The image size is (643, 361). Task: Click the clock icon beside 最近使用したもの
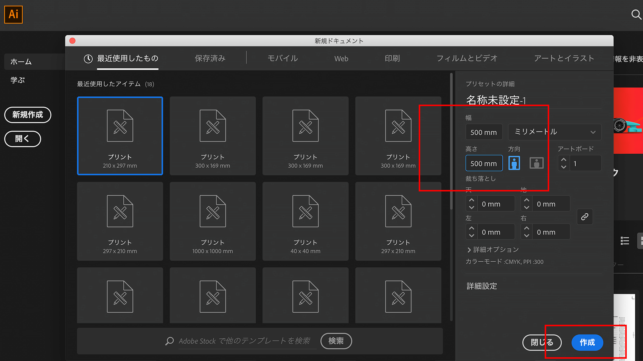(x=87, y=58)
